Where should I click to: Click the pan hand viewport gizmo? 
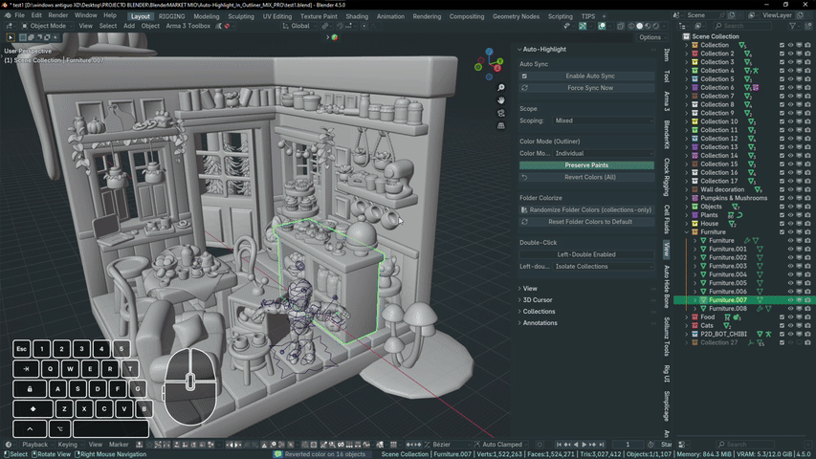click(500, 99)
